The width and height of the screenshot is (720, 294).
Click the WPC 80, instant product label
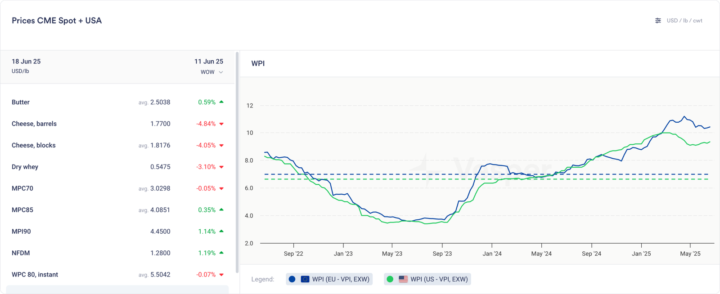coord(35,275)
